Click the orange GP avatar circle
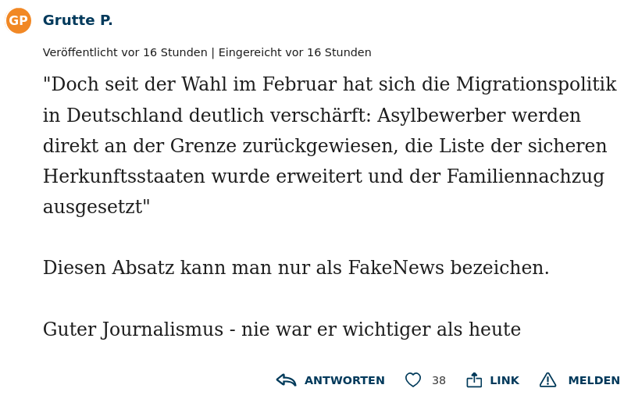Screen dimensions: 624x399 pyautogui.click(x=18, y=20)
